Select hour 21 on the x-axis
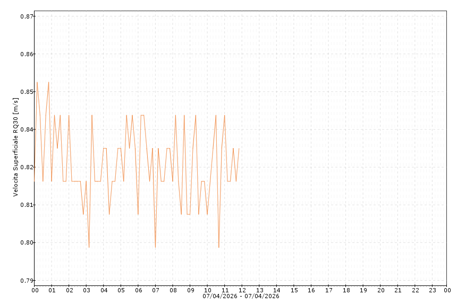The height and width of the screenshot is (304, 457). [x=398, y=290]
